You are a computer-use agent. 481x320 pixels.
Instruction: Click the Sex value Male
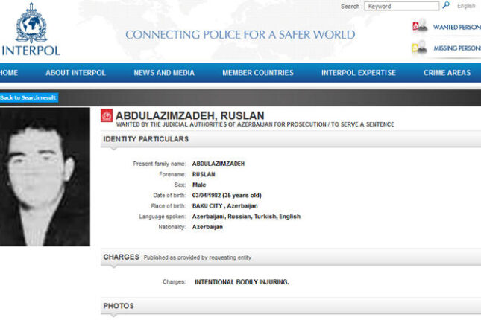199,185
